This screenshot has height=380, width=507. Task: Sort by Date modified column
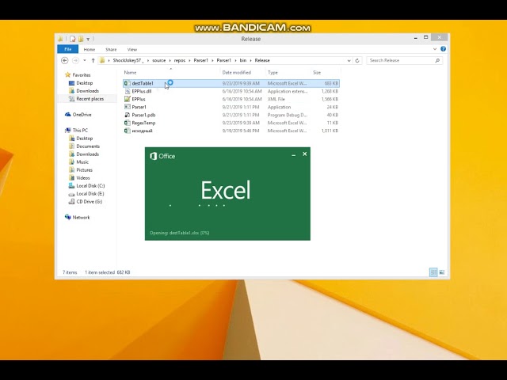237,72
